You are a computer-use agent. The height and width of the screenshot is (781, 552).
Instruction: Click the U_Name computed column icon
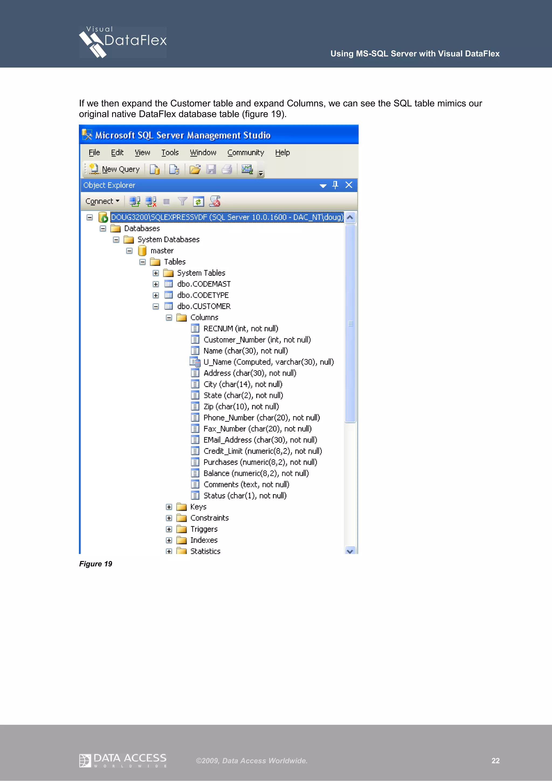[x=195, y=362]
